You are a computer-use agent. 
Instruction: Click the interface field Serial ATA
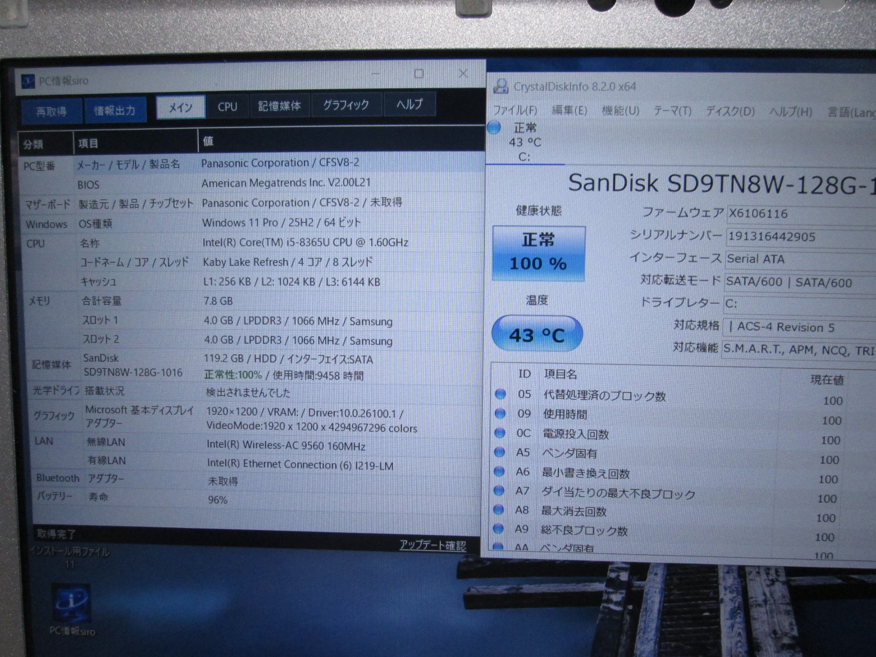click(800, 259)
